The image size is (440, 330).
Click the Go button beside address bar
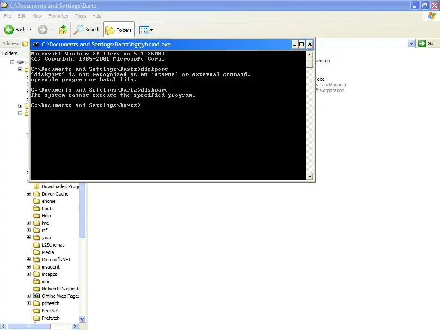426,43
